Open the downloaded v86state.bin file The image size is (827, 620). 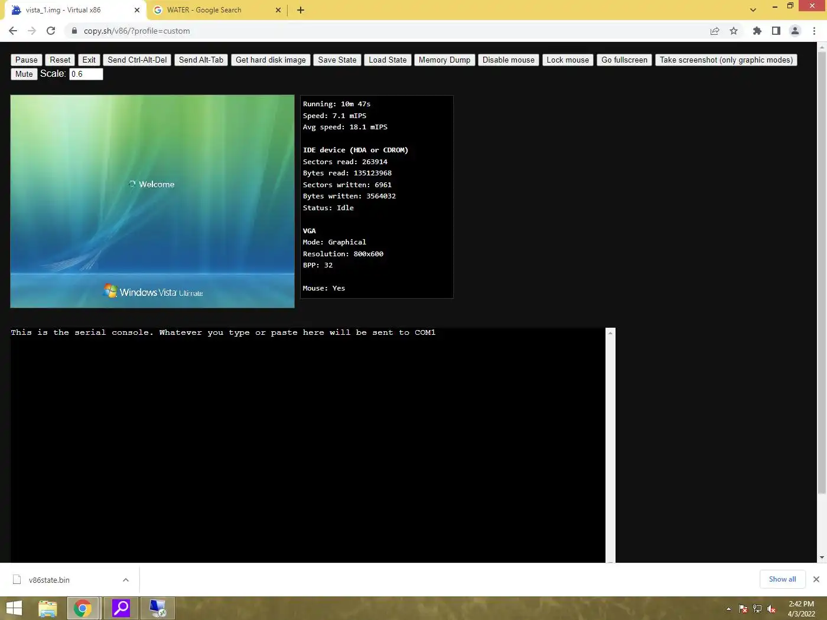[49, 580]
